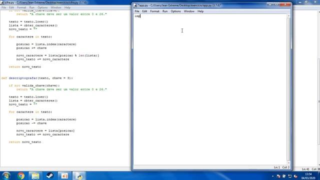Click the app.py window title bar text

[179, 5]
